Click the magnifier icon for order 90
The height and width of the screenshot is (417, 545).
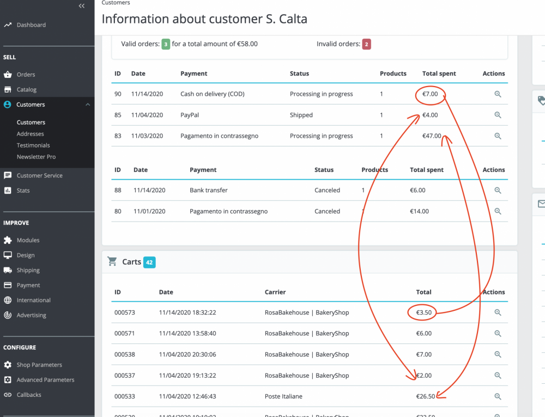tap(498, 94)
